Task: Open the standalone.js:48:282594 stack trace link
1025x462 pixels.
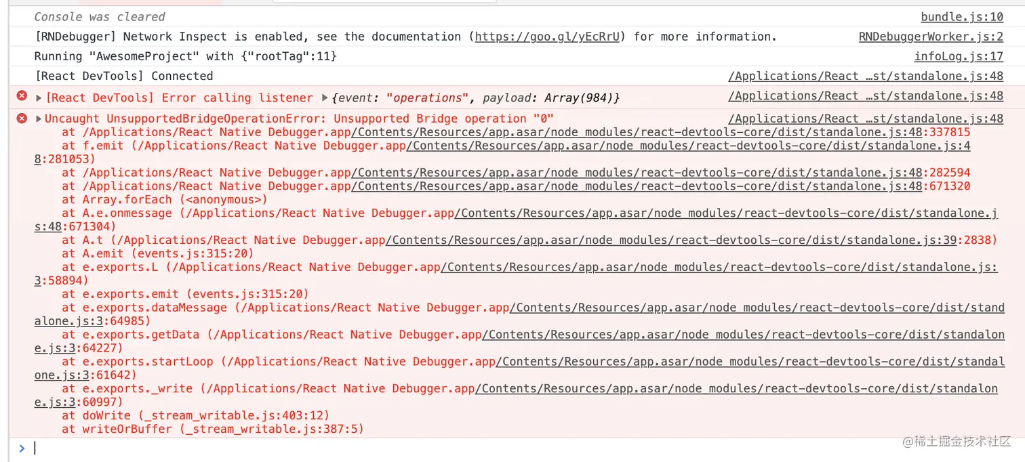Action: [x=660, y=173]
